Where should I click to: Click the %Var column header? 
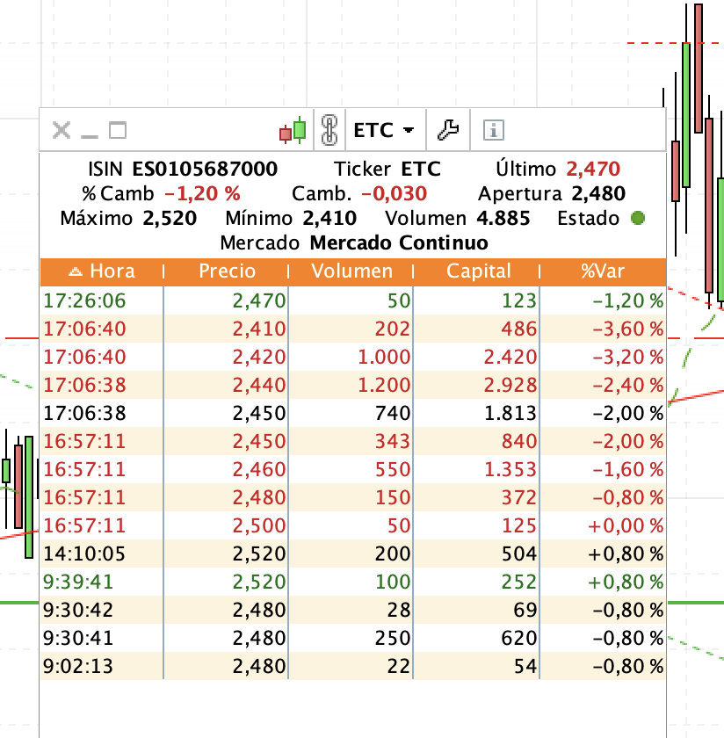[x=602, y=271]
